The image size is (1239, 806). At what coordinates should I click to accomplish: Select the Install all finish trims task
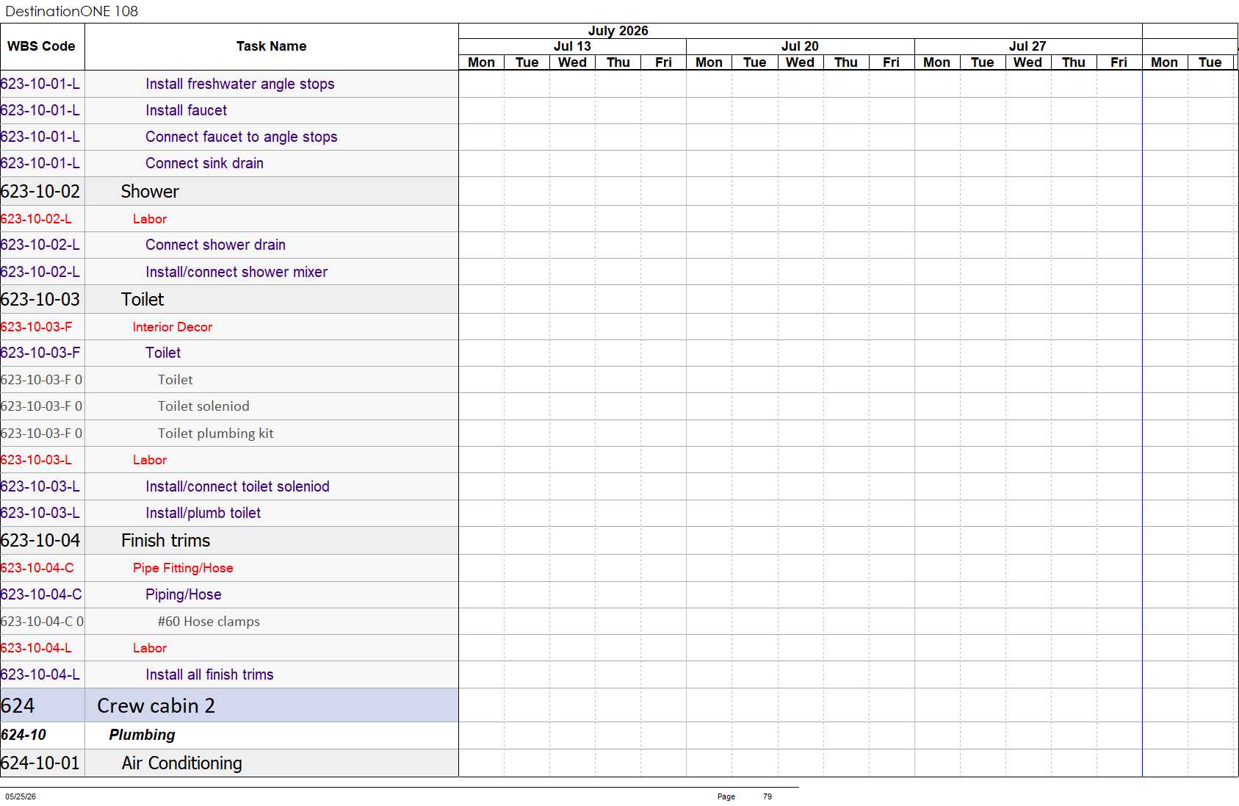tap(209, 674)
